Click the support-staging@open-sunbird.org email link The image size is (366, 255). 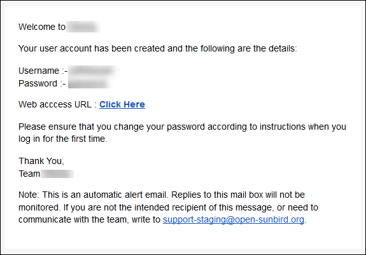tap(234, 219)
